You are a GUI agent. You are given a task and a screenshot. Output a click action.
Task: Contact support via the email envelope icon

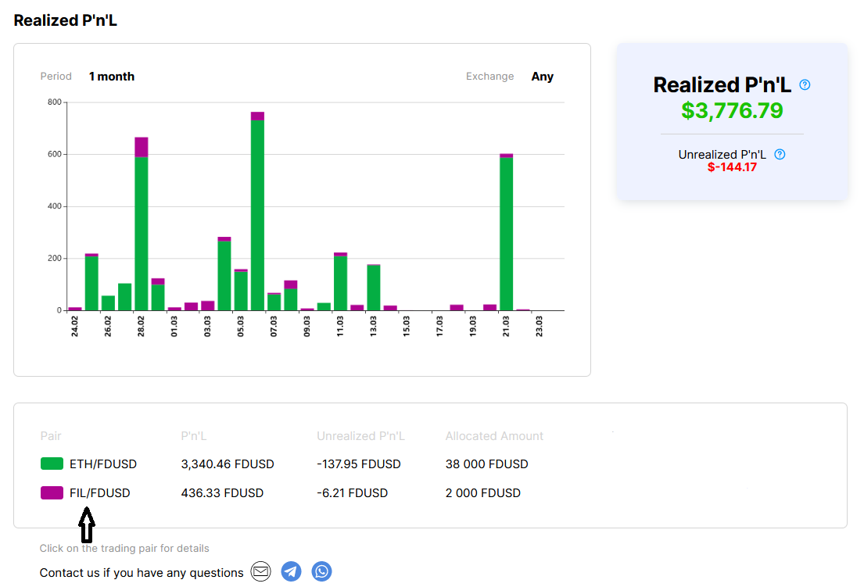pyautogui.click(x=260, y=571)
